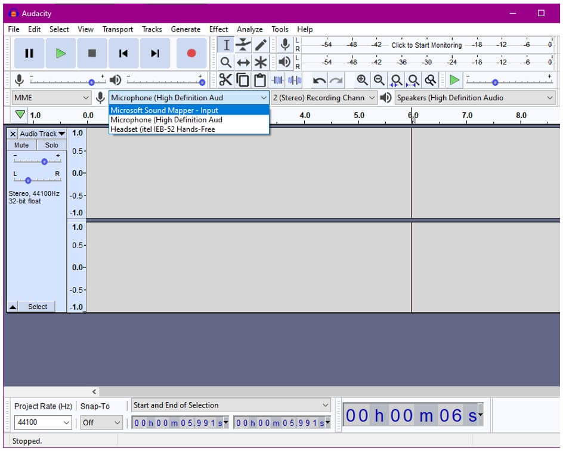The image size is (566, 451).
Task: Click Fit selection to width
Action: [396, 80]
